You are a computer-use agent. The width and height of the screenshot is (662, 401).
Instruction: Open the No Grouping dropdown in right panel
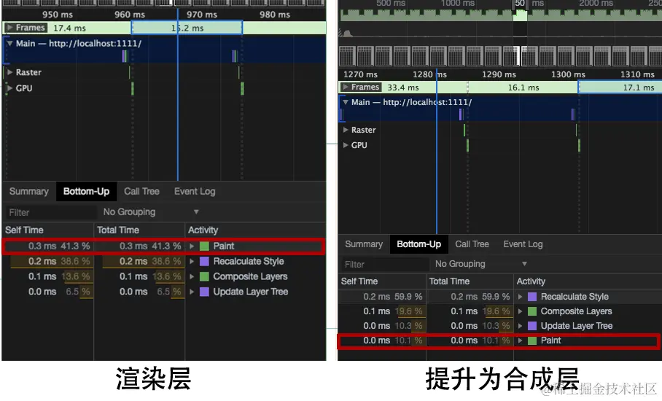coord(481,264)
